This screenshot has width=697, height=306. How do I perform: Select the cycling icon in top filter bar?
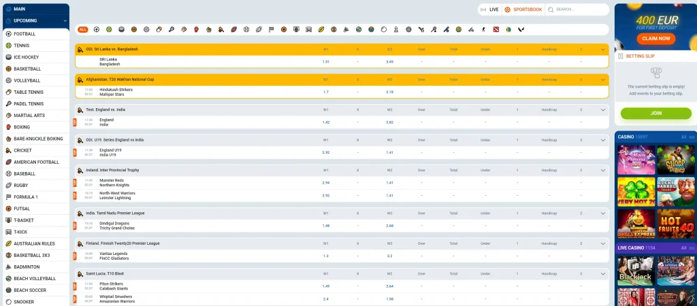(x=471, y=29)
